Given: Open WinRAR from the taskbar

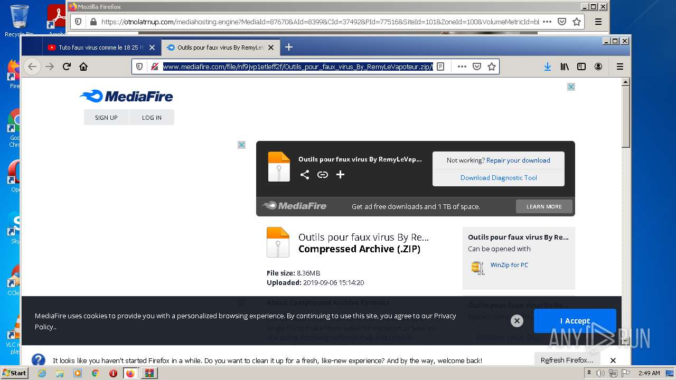Looking at the screenshot, I should pos(149,373).
